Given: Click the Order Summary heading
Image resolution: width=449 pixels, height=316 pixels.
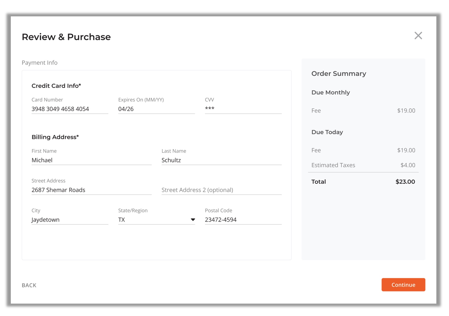Looking at the screenshot, I should coord(339,74).
